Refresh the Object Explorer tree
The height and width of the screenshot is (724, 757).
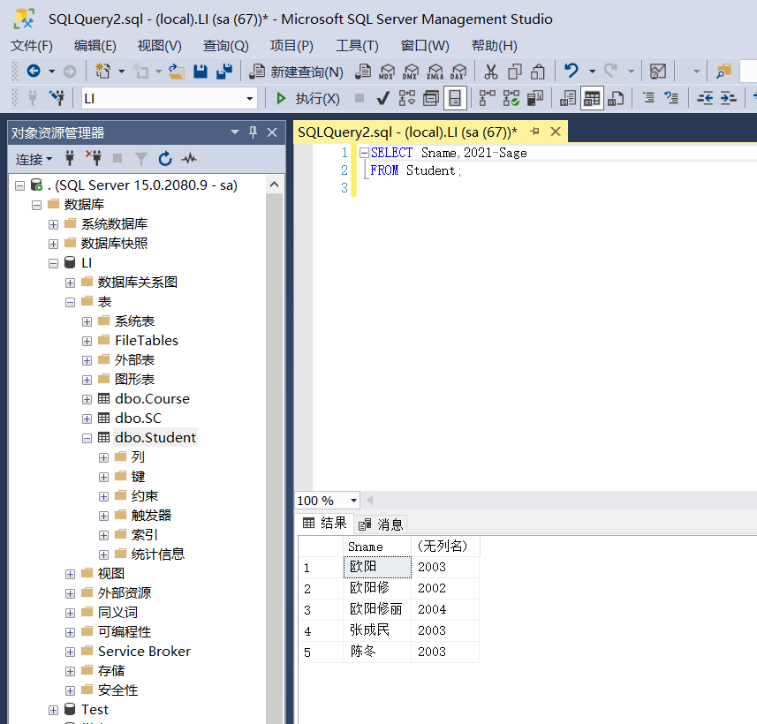pos(165,159)
